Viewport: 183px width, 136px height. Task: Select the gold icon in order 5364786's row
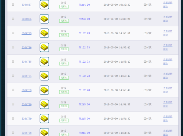[x=44, y=47]
